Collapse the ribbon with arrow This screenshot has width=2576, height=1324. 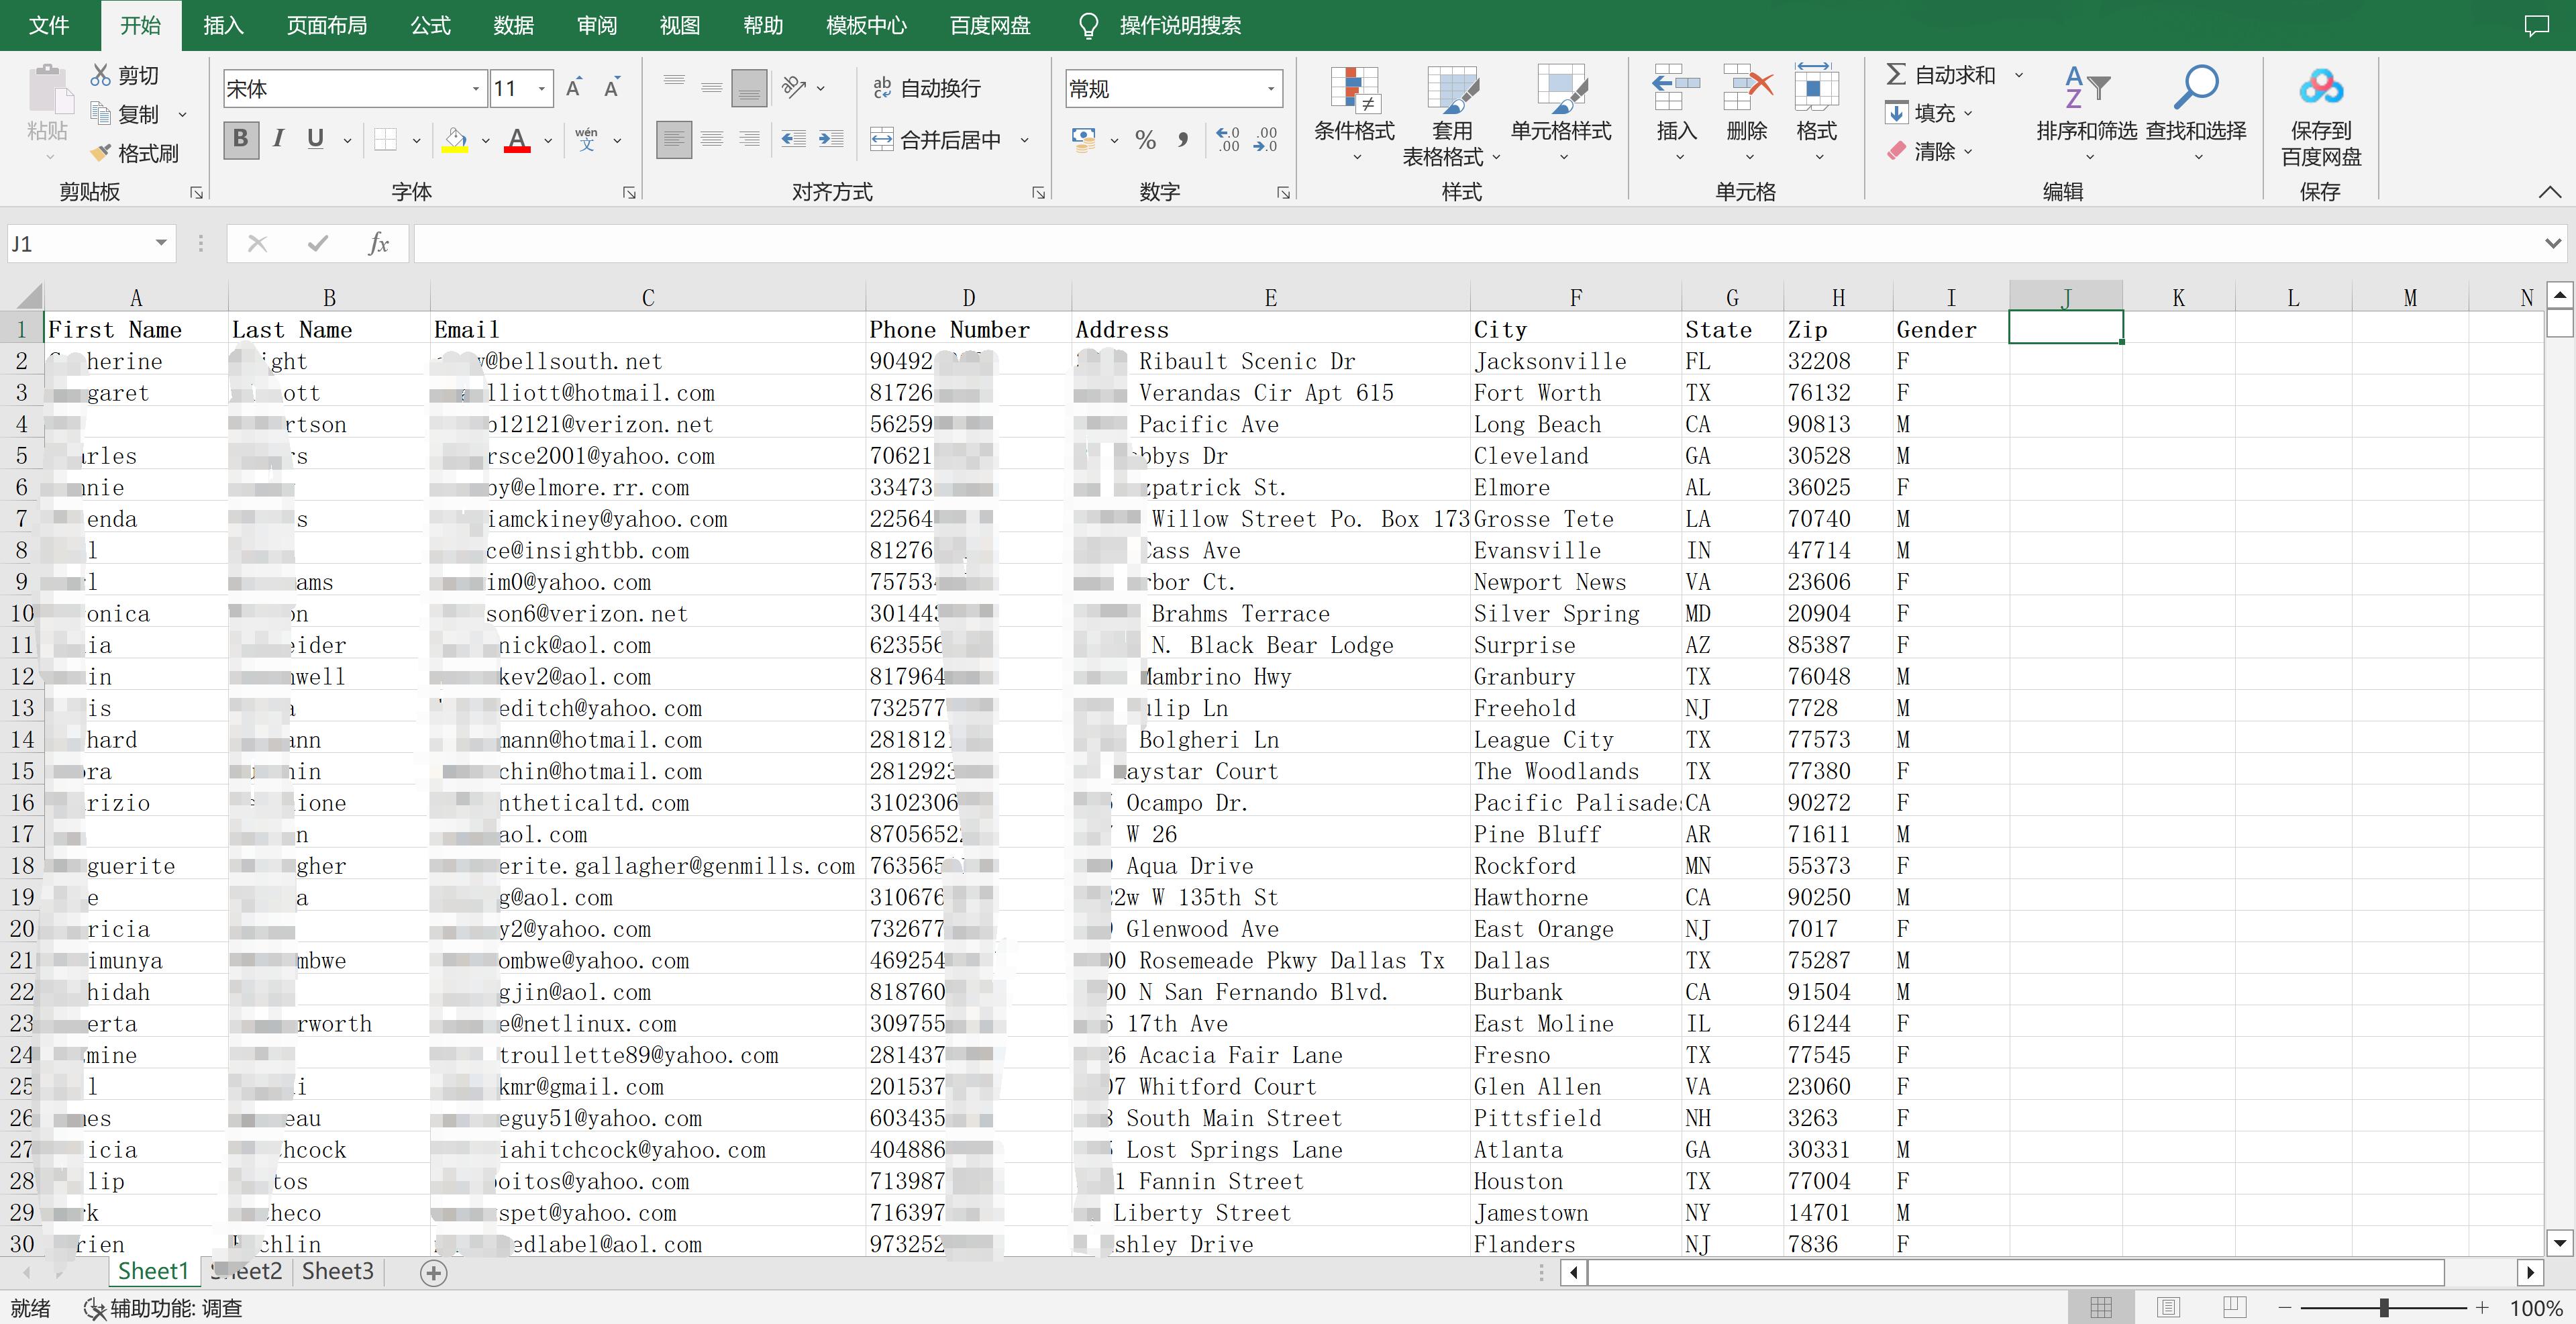coord(2549,191)
